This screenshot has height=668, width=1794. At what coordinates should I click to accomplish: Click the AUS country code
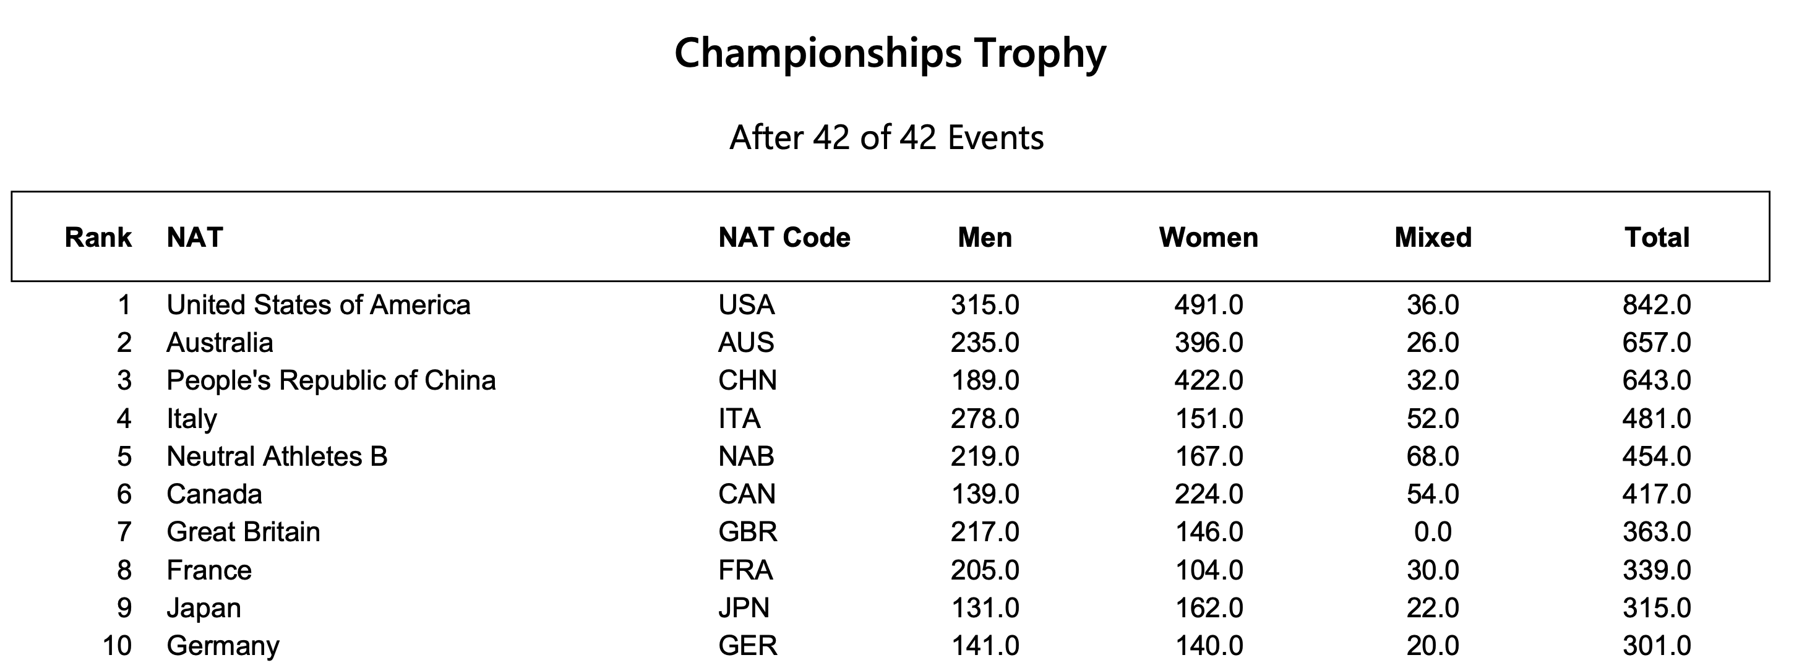[x=746, y=343]
